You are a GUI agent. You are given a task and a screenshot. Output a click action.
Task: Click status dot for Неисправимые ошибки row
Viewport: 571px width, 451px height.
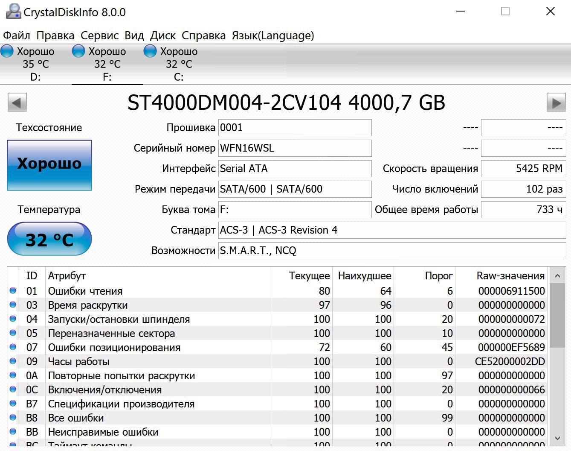(13, 432)
